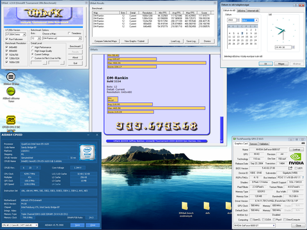Uncheck the 1280x1024 benchmark resolution
The width and height of the screenshot is (307, 230).
6,58
